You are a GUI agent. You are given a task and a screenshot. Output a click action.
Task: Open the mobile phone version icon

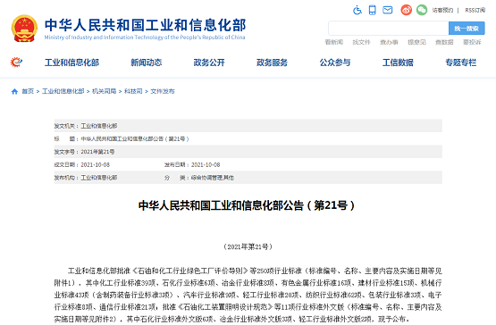(373, 10)
